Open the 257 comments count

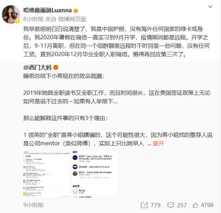point(182,205)
